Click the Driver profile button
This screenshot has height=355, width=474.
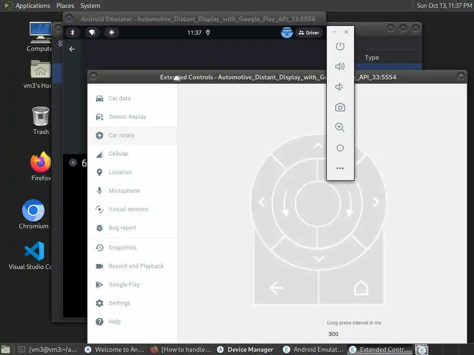(x=309, y=33)
